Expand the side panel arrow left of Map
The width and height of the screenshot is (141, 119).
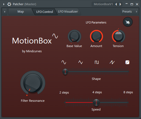click(x=5, y=12)
